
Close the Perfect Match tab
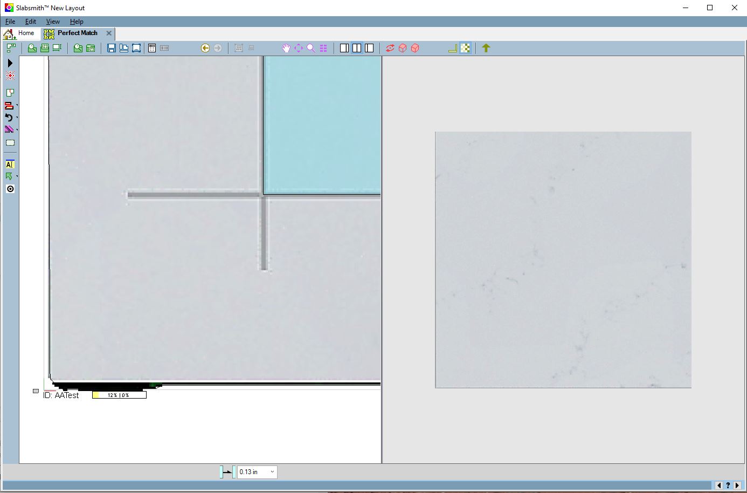[x=109, y=33]
